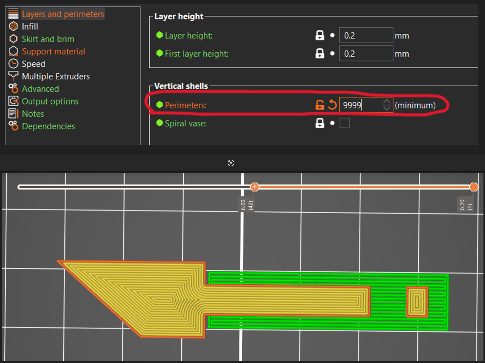This screenshot has height=363, width=485.
Task: Click the Layer height lock icon
Action: point(320,35)
